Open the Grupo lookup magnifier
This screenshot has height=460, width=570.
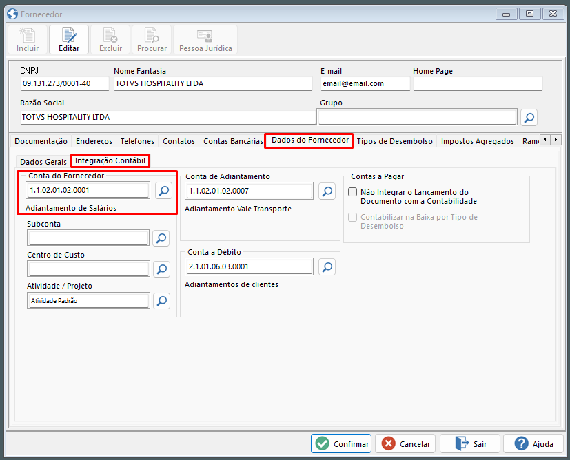tap(529, 117)
